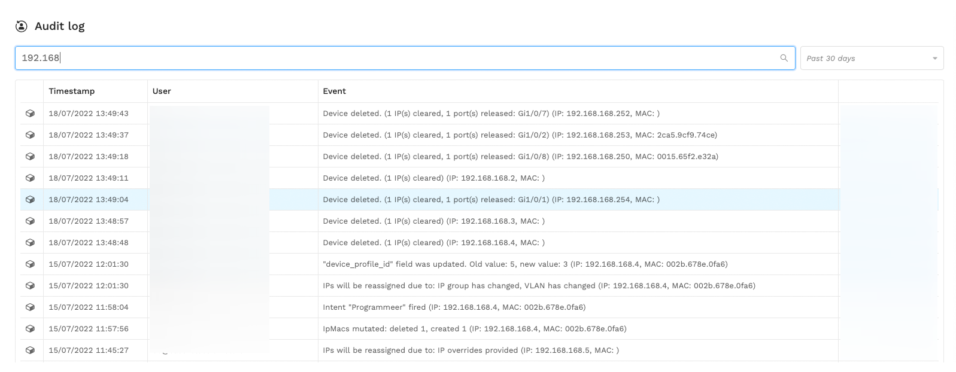Click timestamp 18/07/2022 13:49:04
Viewport: 956px width, 372px height.
(89, 200)
